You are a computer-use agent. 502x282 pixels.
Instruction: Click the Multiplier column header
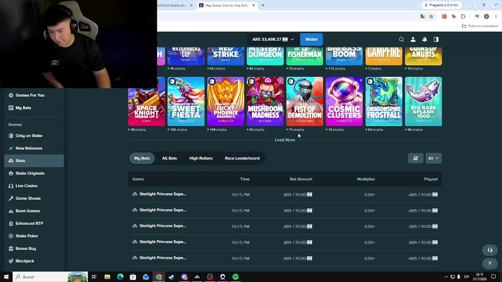pos(366,179)
